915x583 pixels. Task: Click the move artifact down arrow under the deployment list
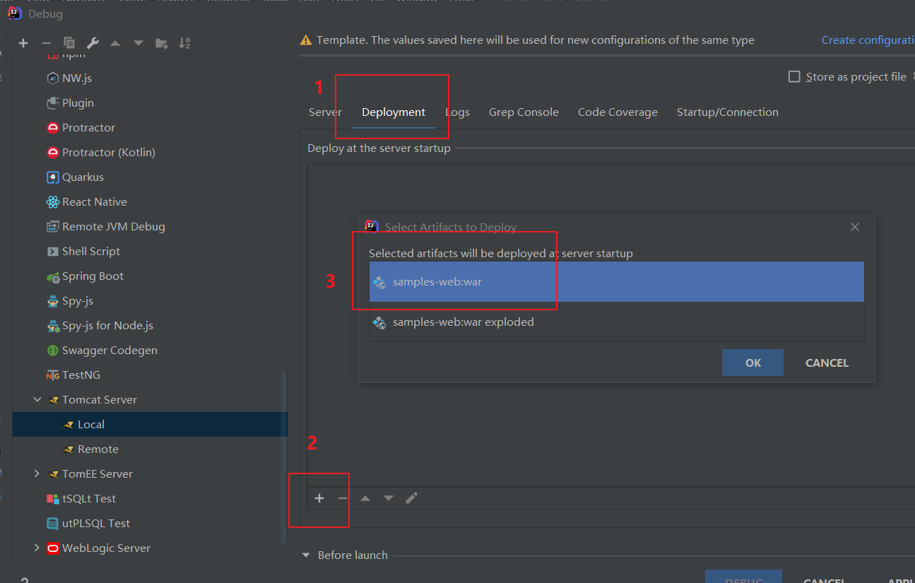tap(389, 498)
